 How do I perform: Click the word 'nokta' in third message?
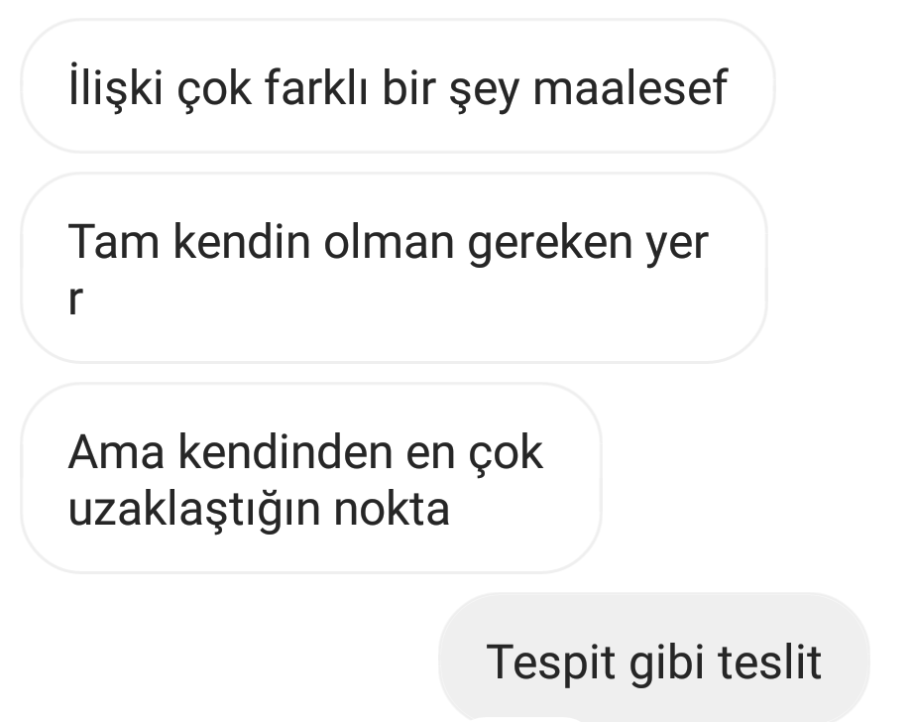click(392, 507)
